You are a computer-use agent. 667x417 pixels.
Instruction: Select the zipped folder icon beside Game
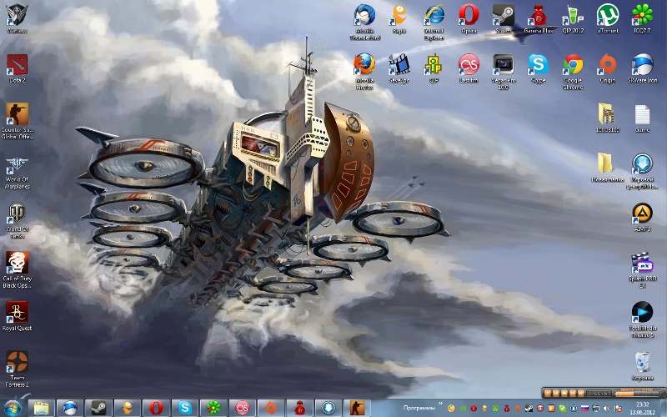tap(608, 118)
